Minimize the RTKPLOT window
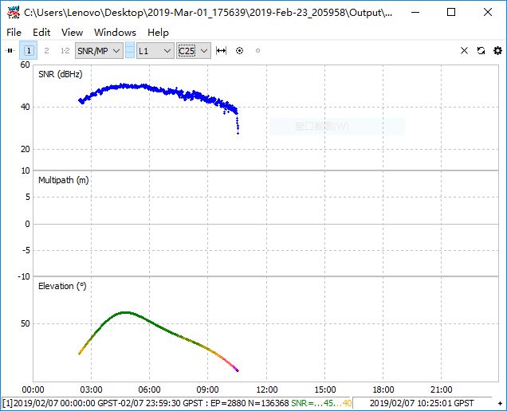Viewport: 507px width, 411px height. [415, 12]
